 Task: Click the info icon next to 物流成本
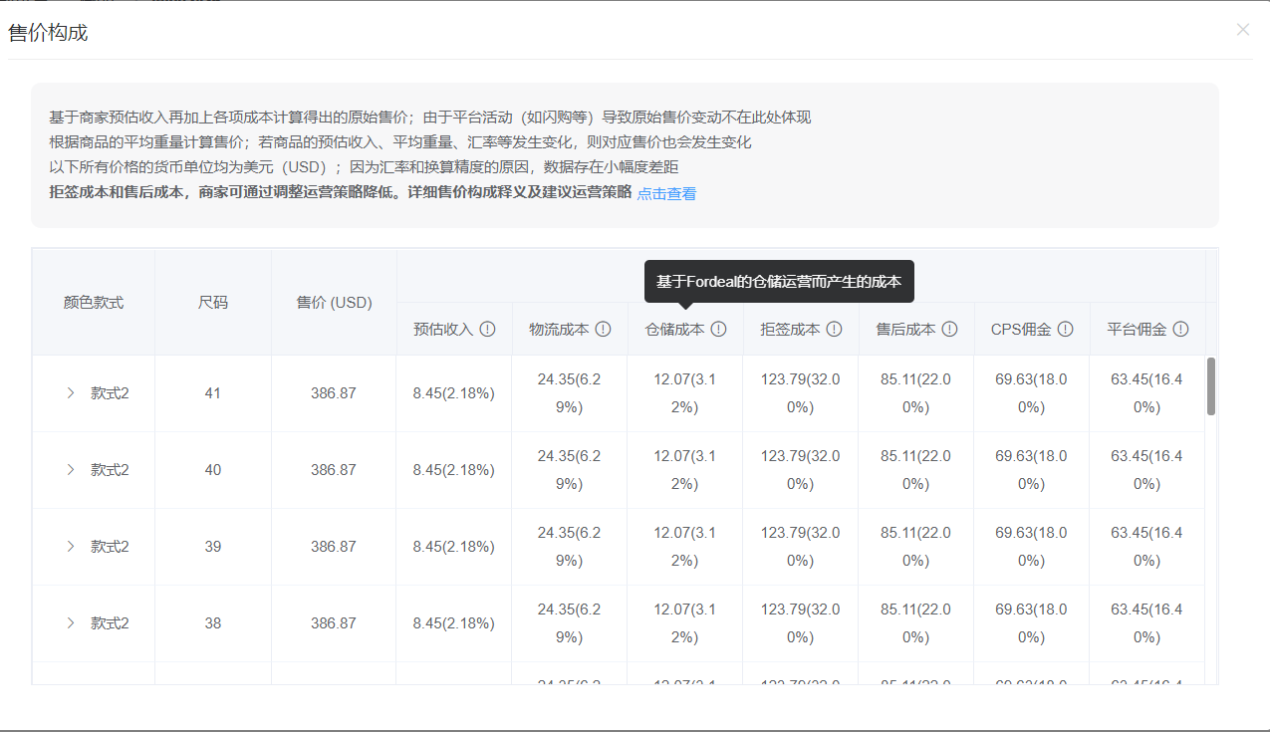pos(603,329)
